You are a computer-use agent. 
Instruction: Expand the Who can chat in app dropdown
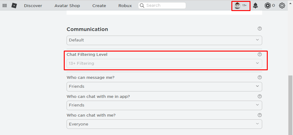(x=164, y=106)
